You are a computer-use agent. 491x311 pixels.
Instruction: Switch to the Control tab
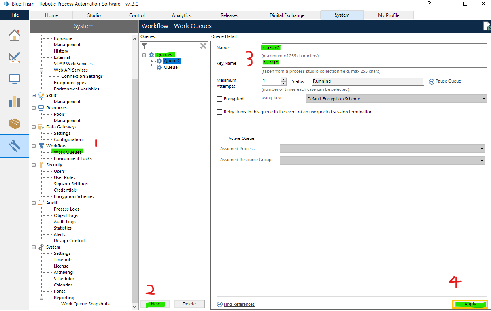click(x=137, y=15)
